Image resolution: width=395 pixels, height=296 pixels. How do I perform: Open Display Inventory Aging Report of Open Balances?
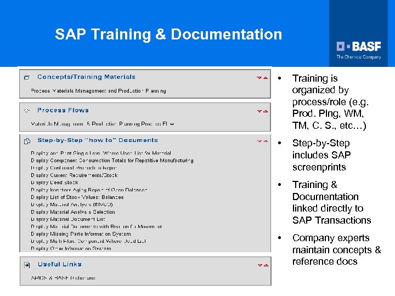pos(89,190)
